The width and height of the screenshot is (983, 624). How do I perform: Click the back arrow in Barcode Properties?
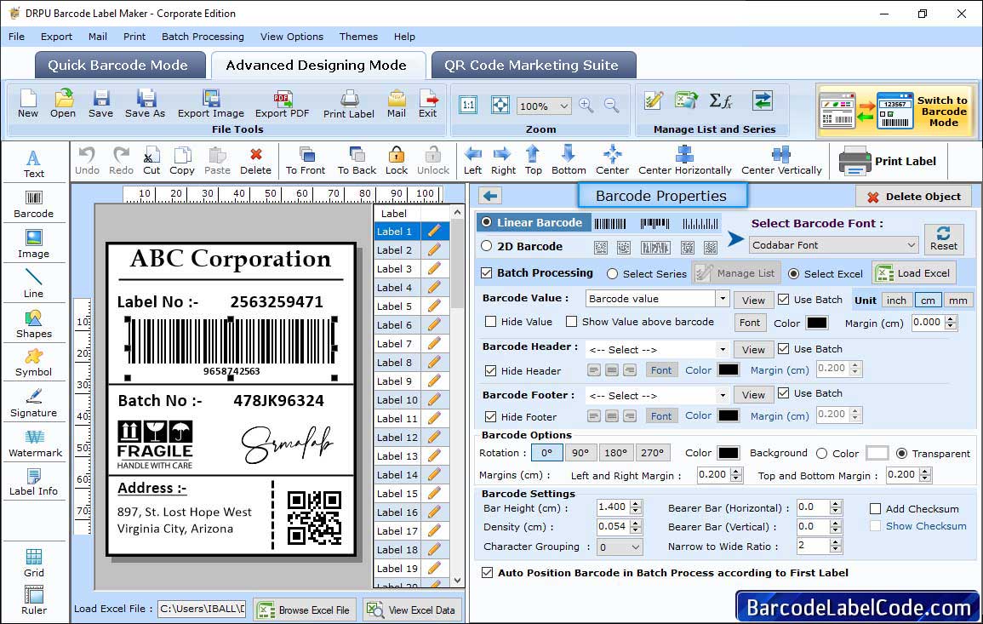(490, 197)
